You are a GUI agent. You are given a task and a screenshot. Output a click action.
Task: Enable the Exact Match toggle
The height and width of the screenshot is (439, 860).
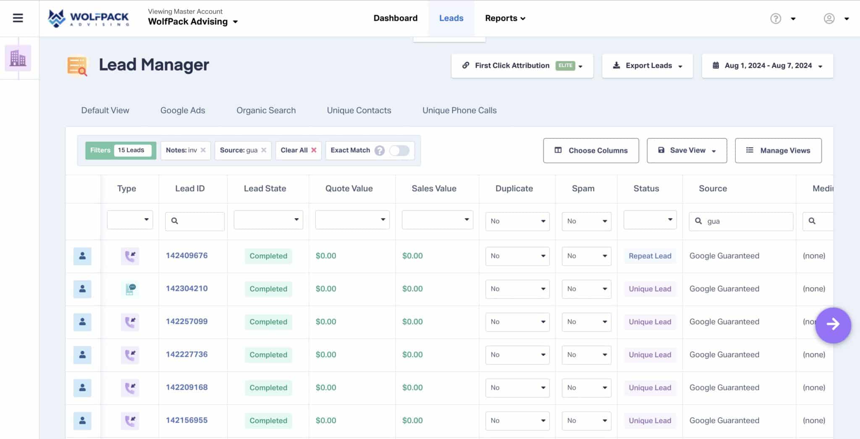pos(399,150)
